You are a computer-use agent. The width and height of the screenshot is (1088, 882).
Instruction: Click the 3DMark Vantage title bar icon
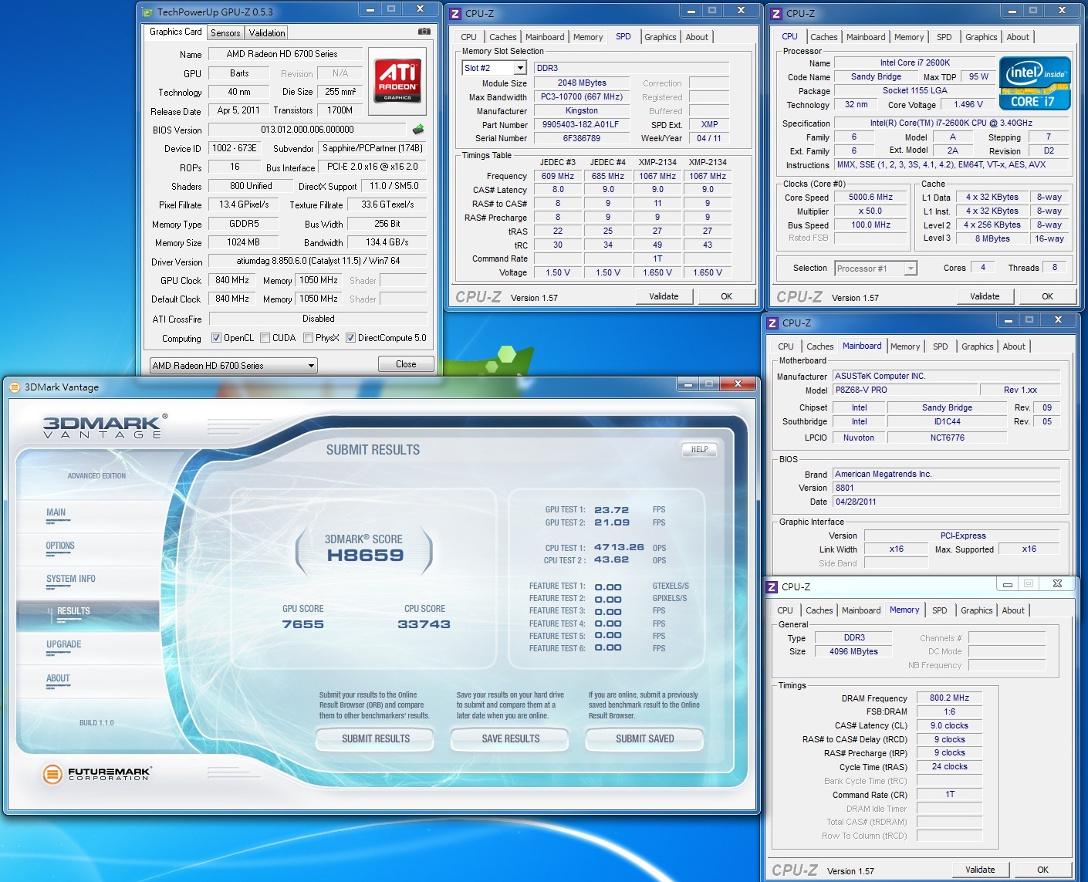15,387
